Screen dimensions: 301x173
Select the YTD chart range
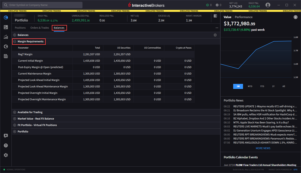tap(262, 86)
